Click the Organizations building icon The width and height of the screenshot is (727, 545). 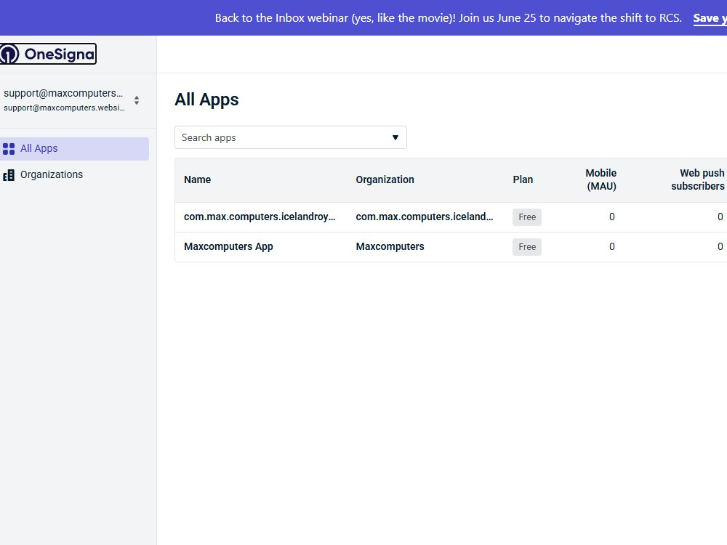pos(8,174)
